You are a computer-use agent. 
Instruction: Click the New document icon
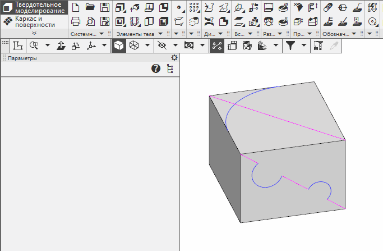point(76,8)
